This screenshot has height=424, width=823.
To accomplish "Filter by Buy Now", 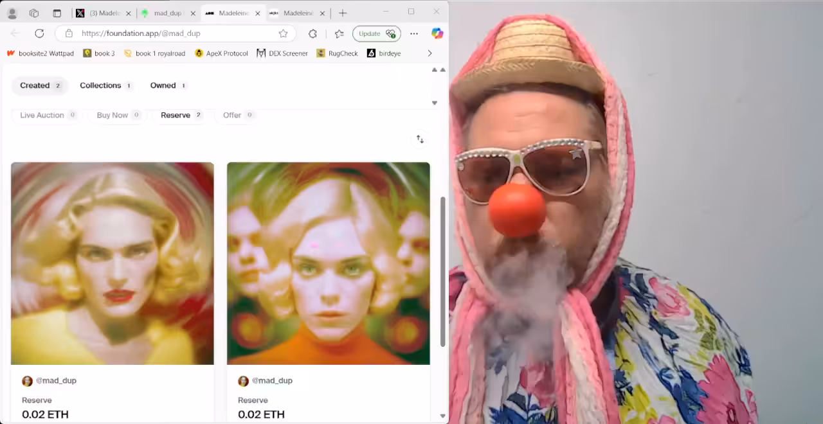I will click(118, 115).
